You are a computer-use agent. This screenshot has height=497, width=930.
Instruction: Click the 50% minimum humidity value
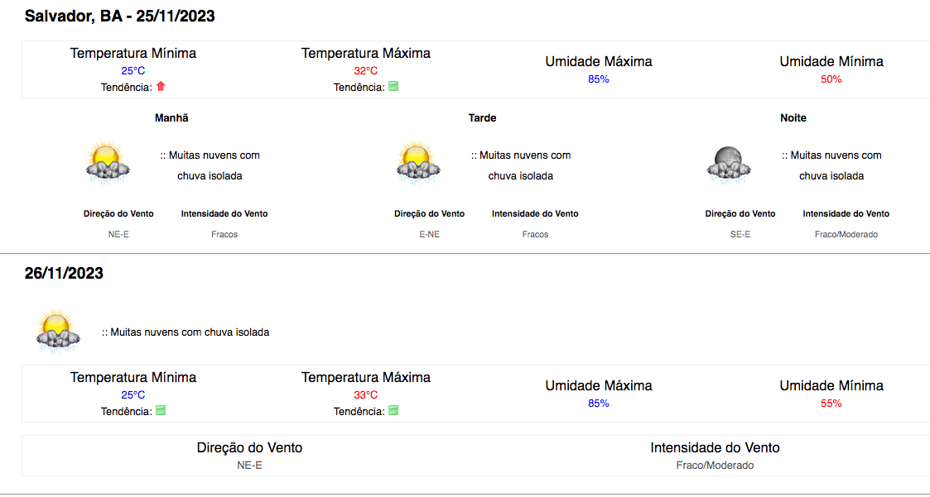(x=831, y=79)
